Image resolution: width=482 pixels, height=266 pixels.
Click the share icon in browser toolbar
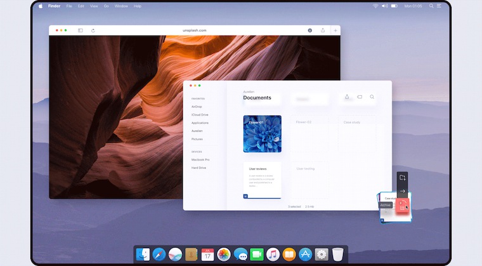(x=322, y=30)
